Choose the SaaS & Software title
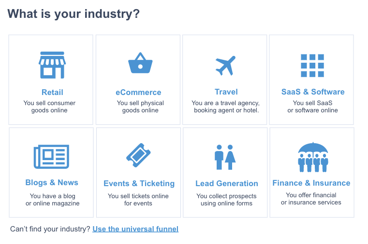The image size is (368, 244). [313, 92]
